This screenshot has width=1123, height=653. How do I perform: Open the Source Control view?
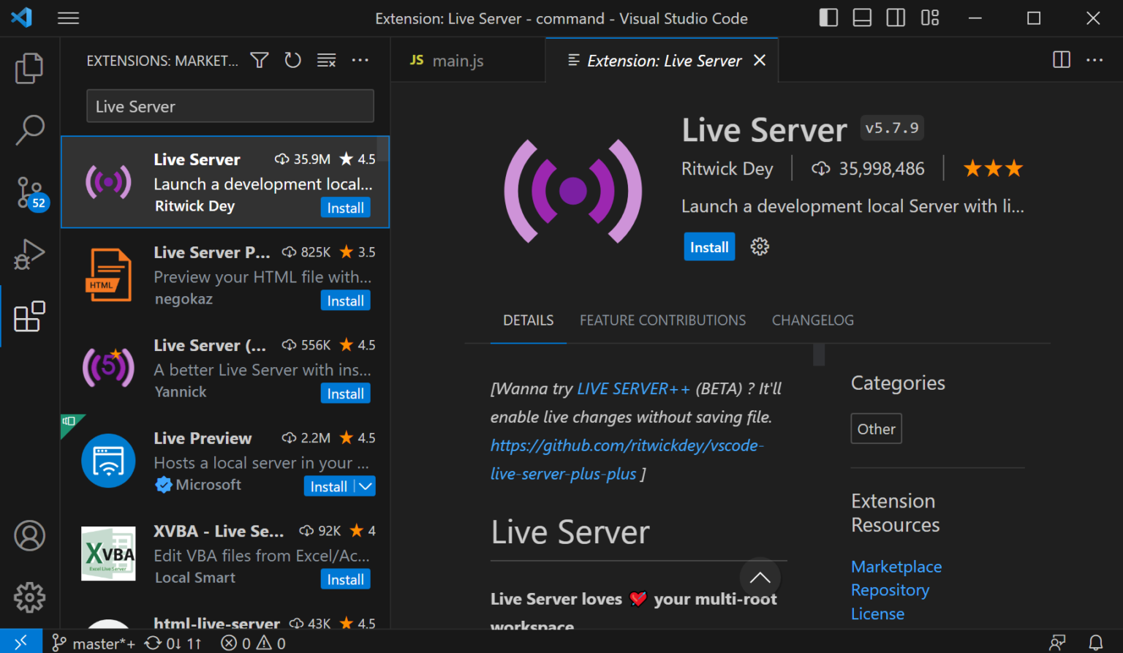tap(29, 192)
